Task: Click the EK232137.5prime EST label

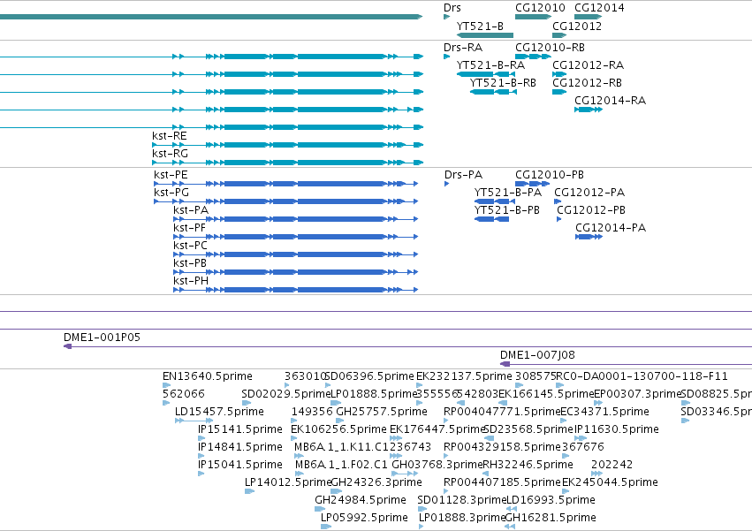Action: pyautogui.click(x=464, y=376)
